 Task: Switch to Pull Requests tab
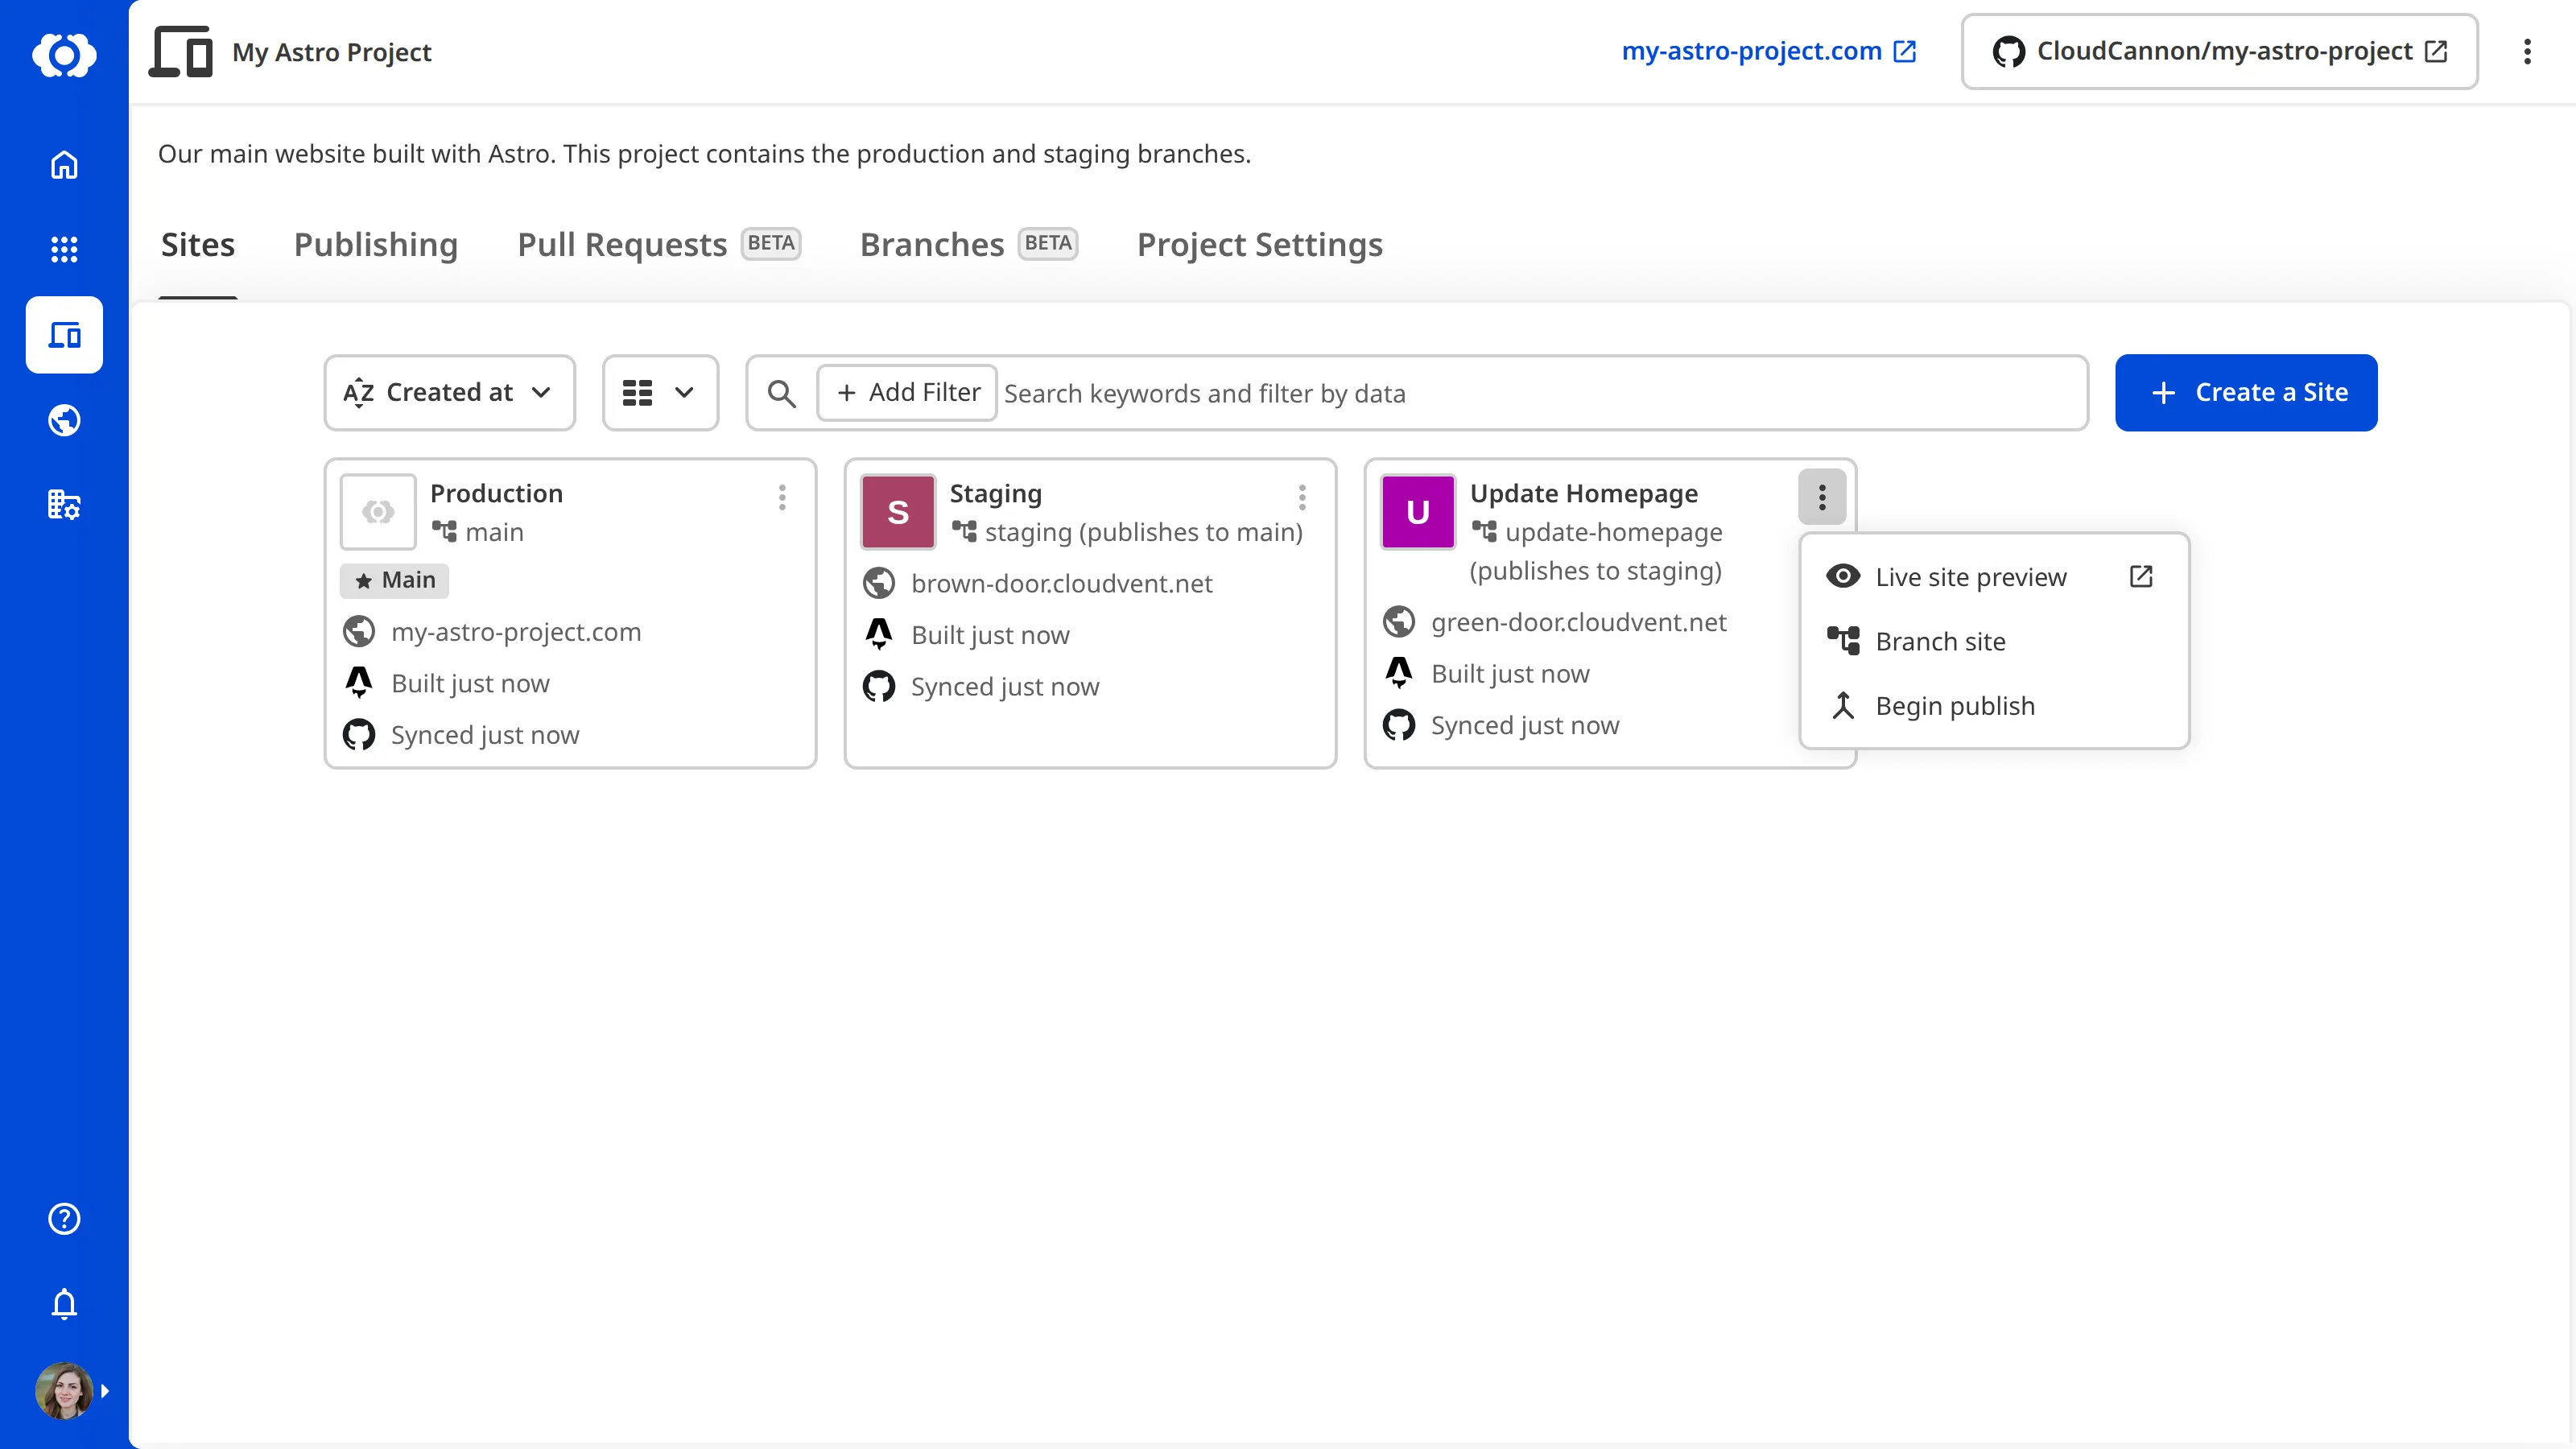pyautogui.click(x=659, y=245)
